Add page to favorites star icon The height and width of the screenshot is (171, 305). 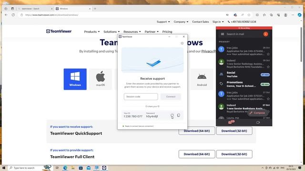tap(249, 15)
